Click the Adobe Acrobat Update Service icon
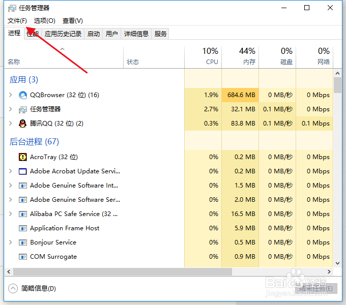Screen dimensions: 346x305 click(23, 171)
